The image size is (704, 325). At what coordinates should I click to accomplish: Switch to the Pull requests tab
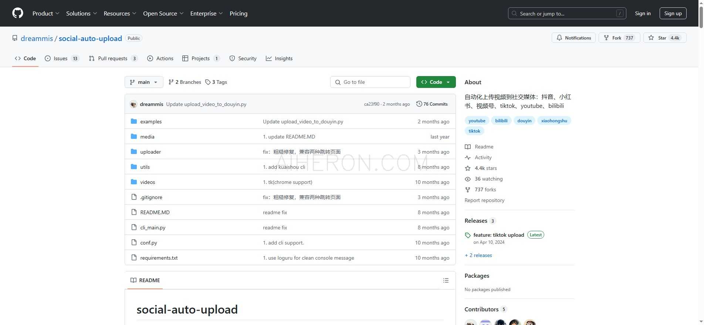(x=113, y=58)
